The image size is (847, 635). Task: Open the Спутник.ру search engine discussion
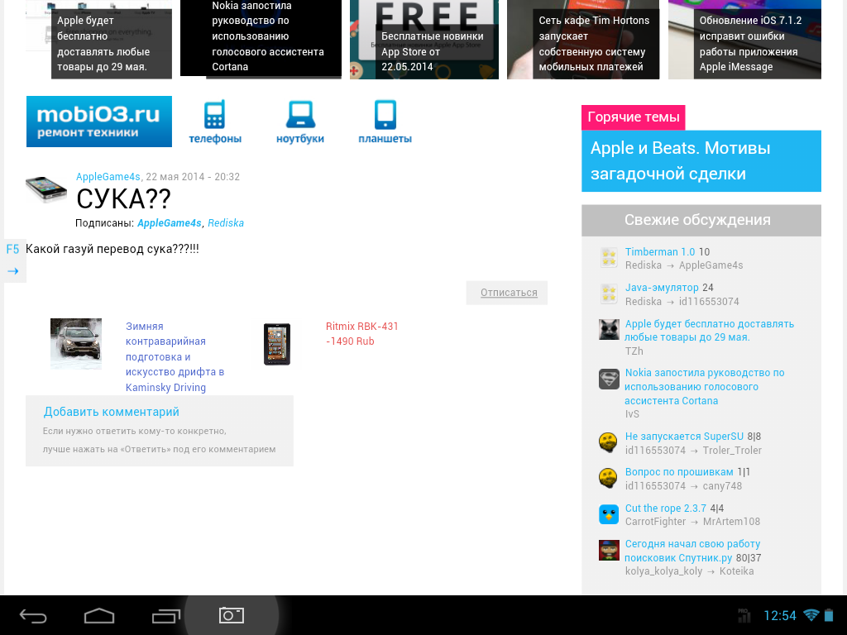click(x=692, y=551)
